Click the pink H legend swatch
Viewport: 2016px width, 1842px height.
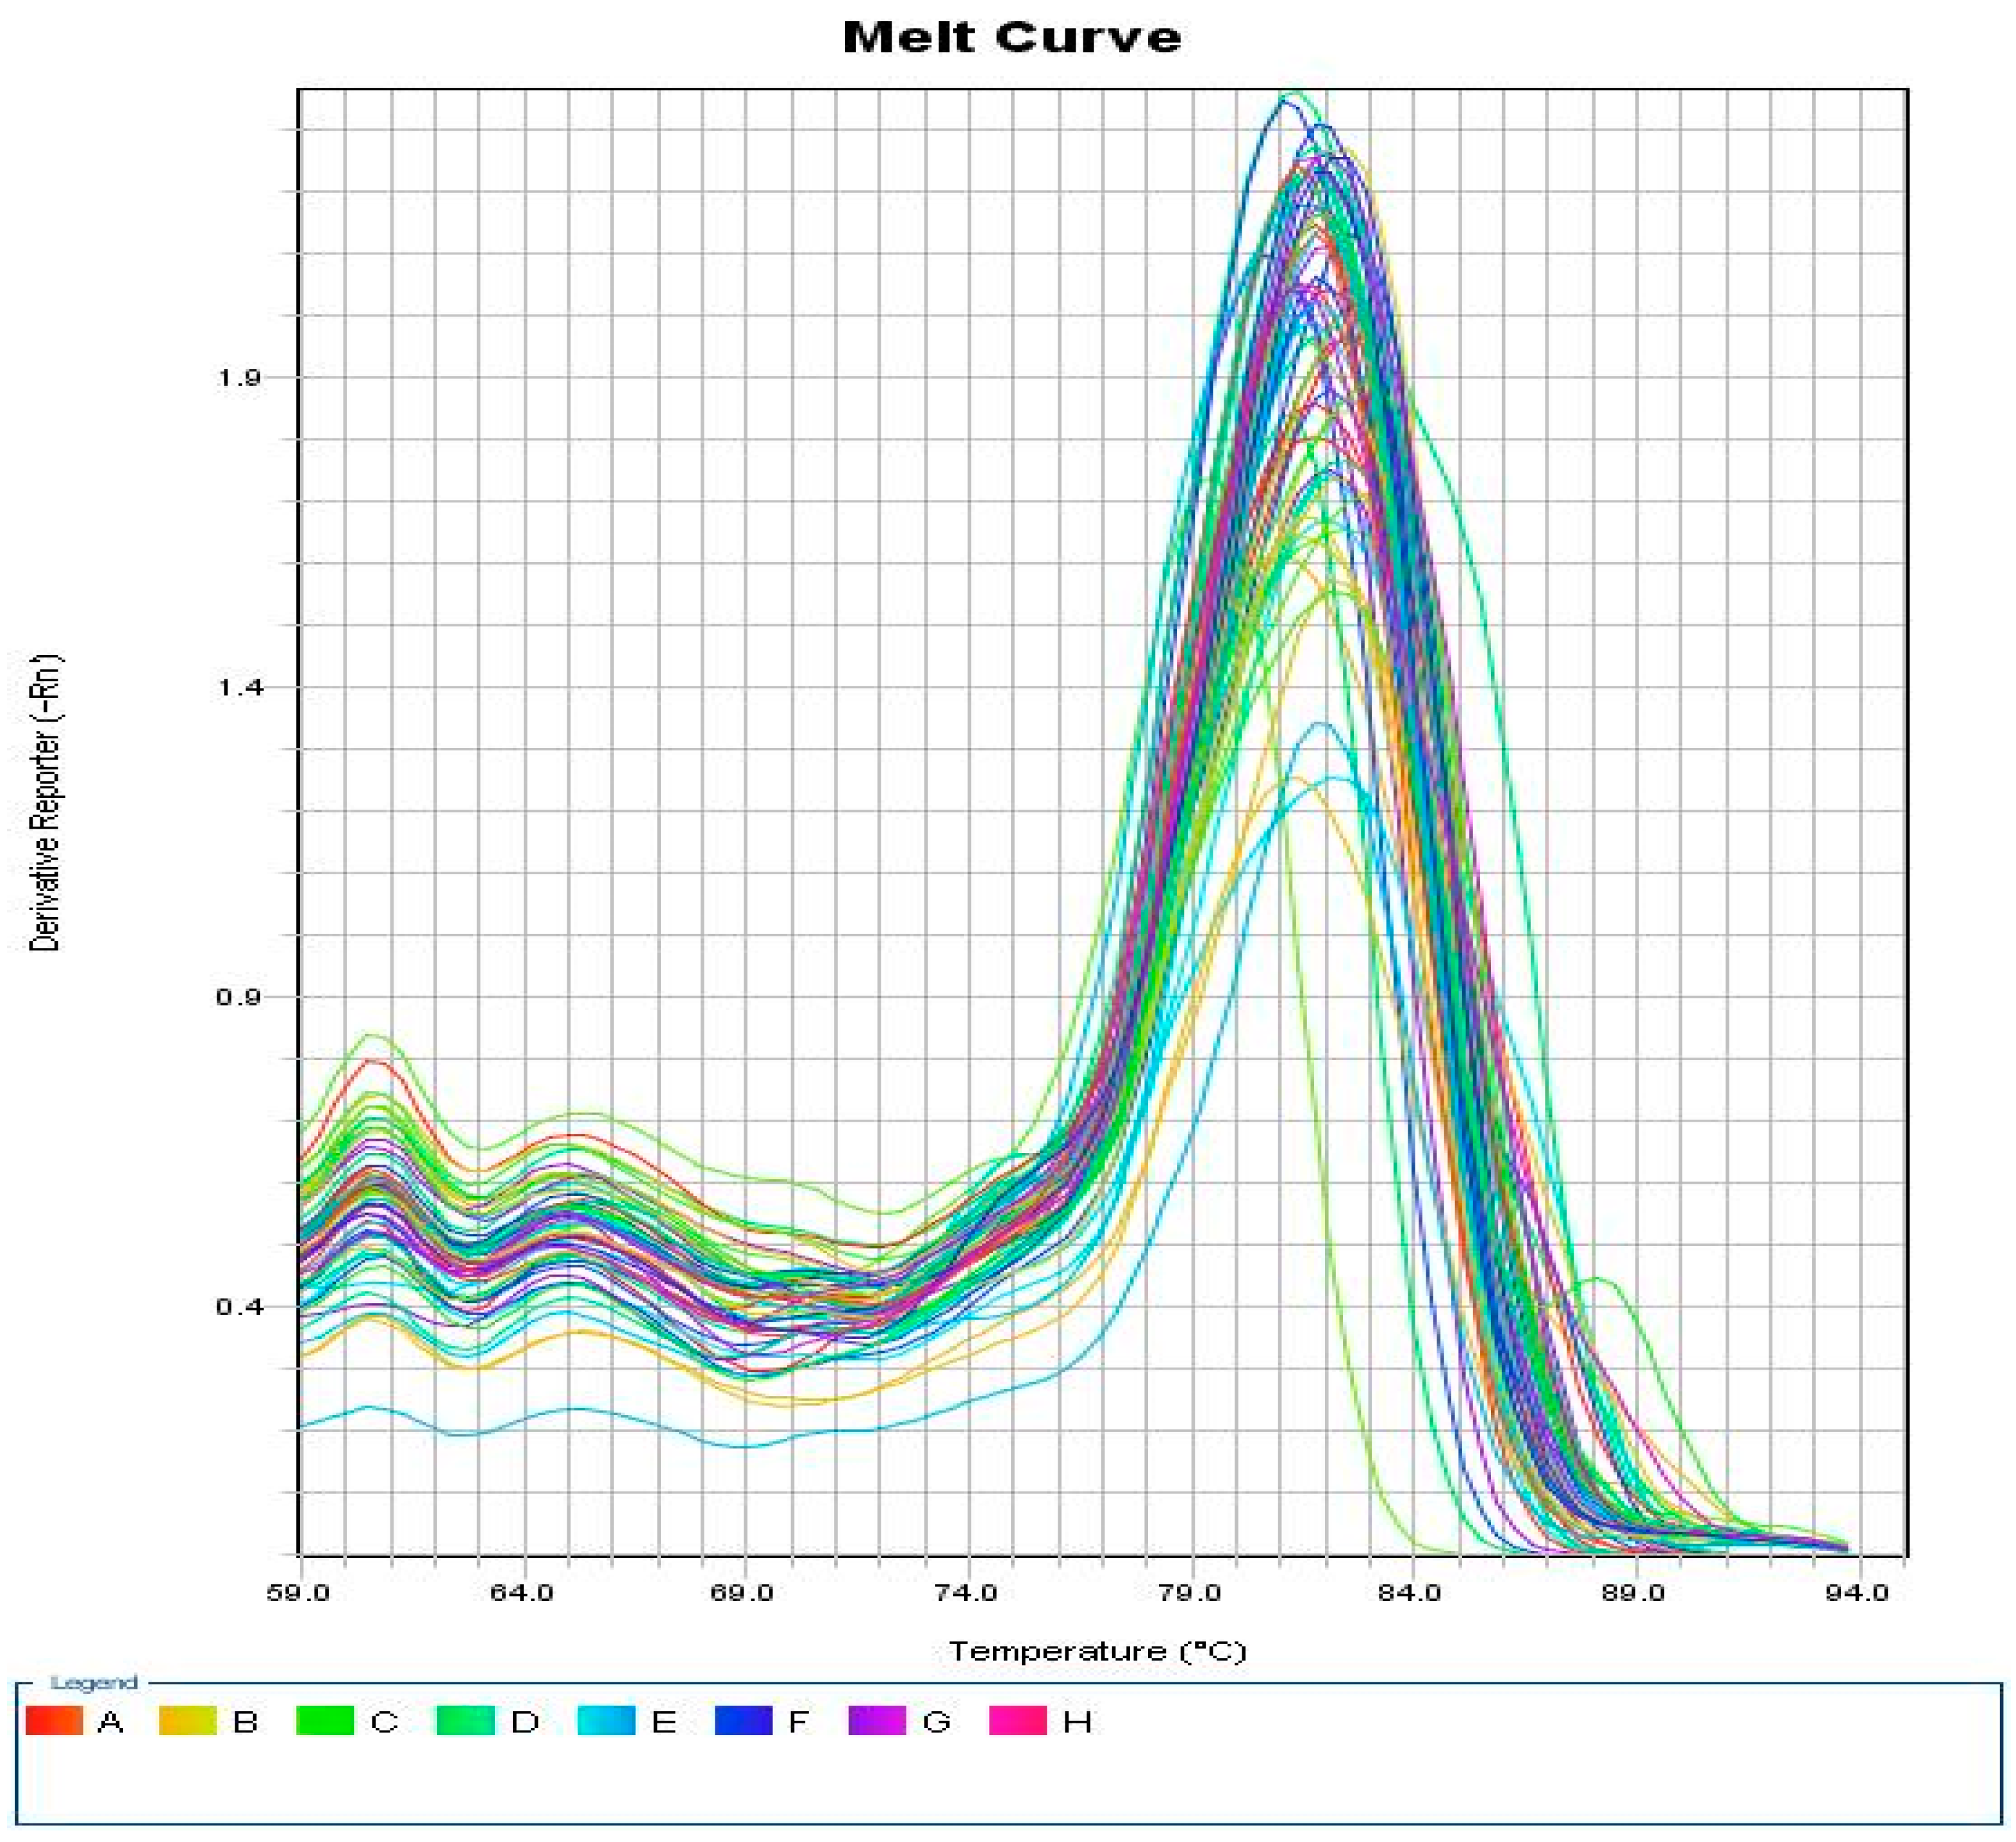tap(1017, 1721)
